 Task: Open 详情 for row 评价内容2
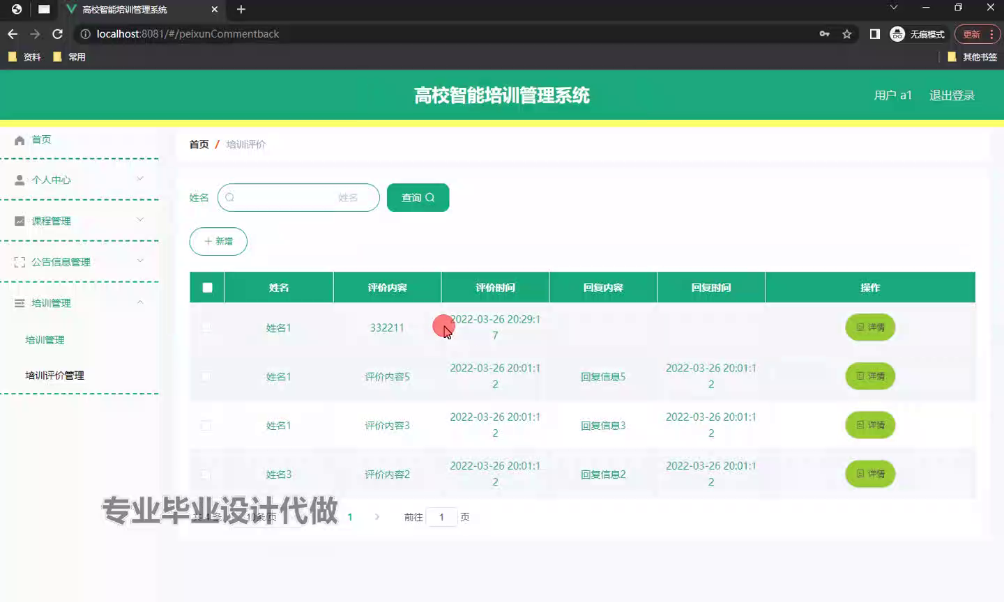coord(870,474)
